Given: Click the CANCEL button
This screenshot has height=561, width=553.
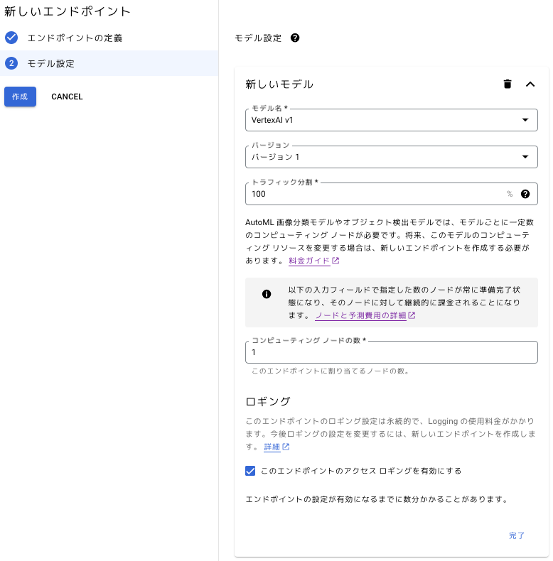Looking at the screenshot, I should [x=67, y=97].
